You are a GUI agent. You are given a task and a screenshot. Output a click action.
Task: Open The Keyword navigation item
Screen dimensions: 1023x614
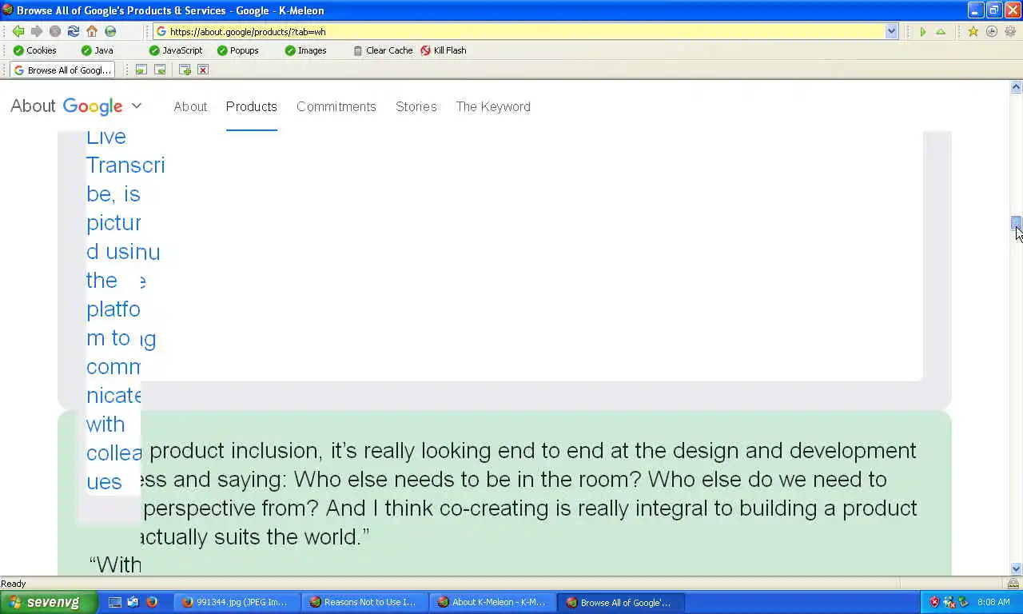[493, 106]
